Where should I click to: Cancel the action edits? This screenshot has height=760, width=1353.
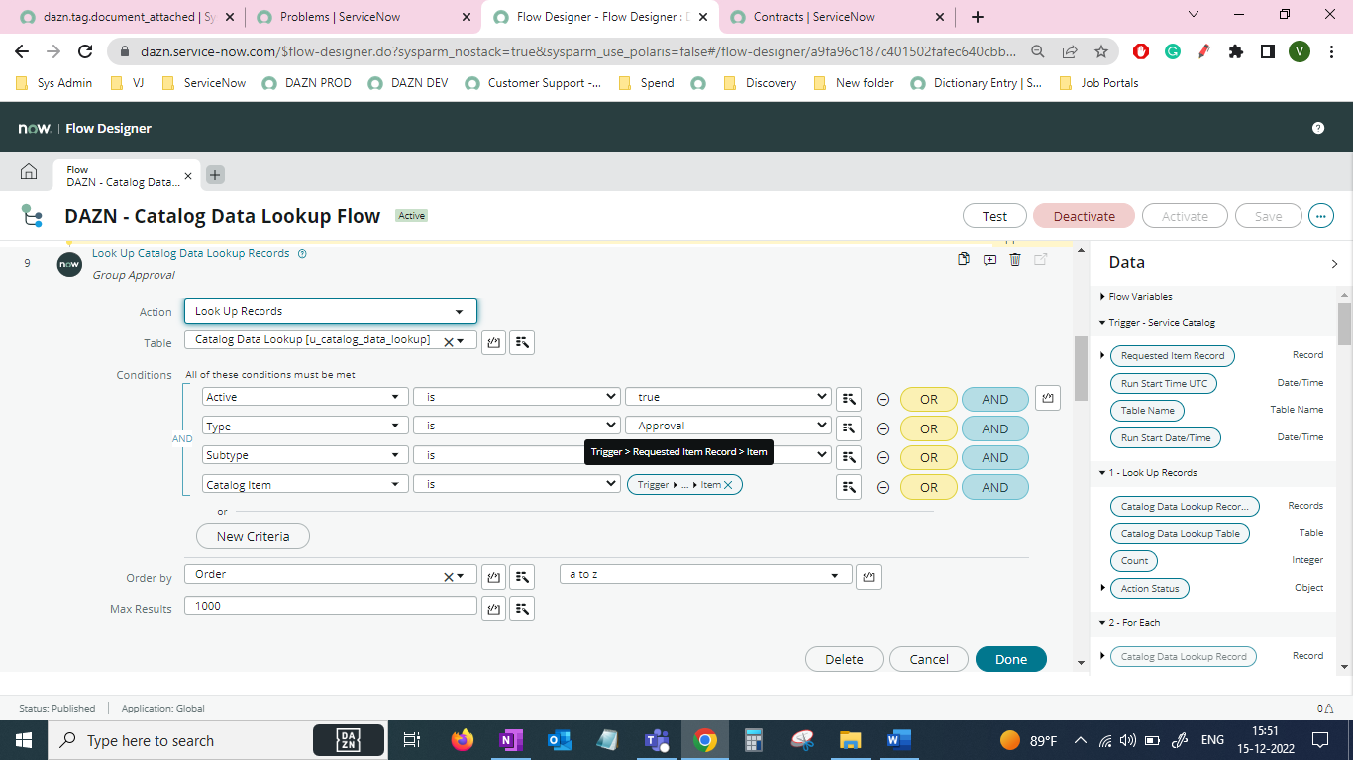click(929, 659)
